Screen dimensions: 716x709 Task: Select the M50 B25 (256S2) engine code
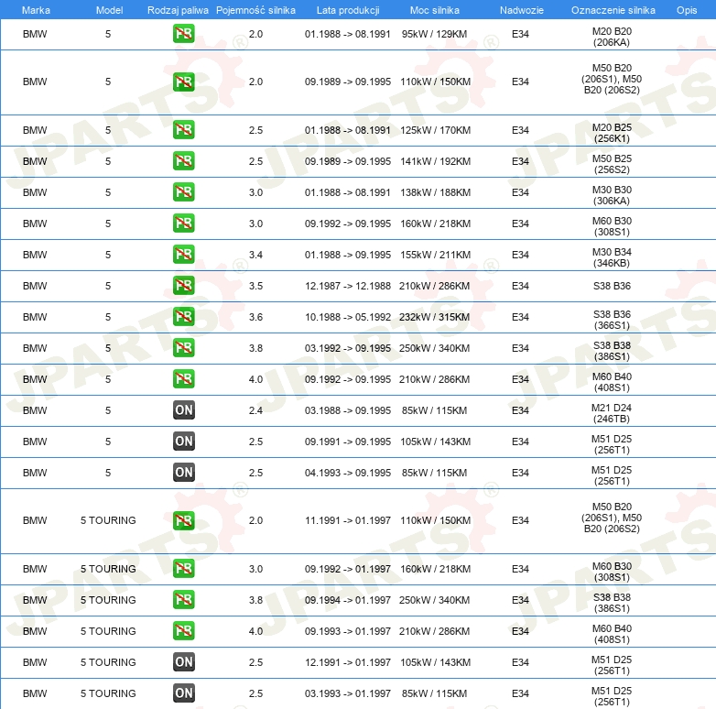pyautogui.click(x=612, y=164)
